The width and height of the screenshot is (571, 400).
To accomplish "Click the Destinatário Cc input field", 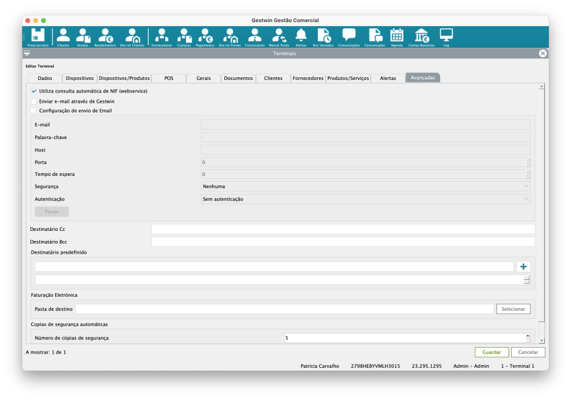I will click(343, 230).
